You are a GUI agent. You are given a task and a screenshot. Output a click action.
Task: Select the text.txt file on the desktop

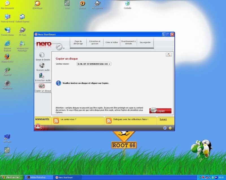coord(7,152)
